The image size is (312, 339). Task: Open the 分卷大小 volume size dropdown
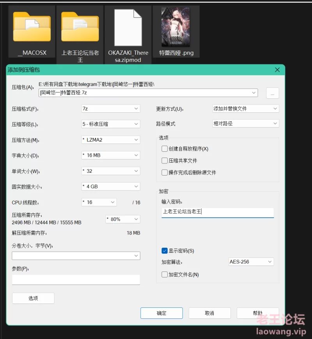click(76, 256)
